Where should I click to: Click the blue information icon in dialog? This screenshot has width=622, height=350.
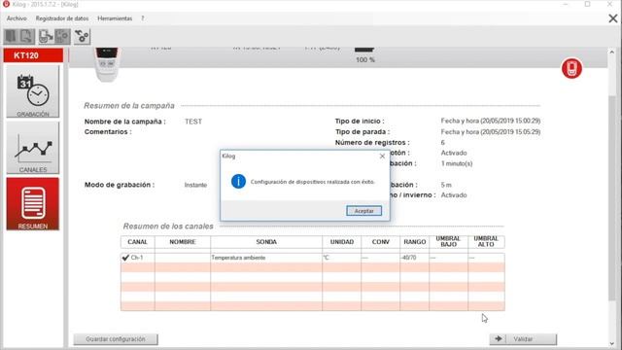tap(238, 182)
